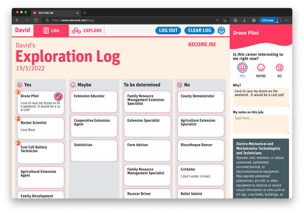This screenshot has width=304, height=214.
Task: Click the crossed-out NO face icon
Action: [279, 67]
